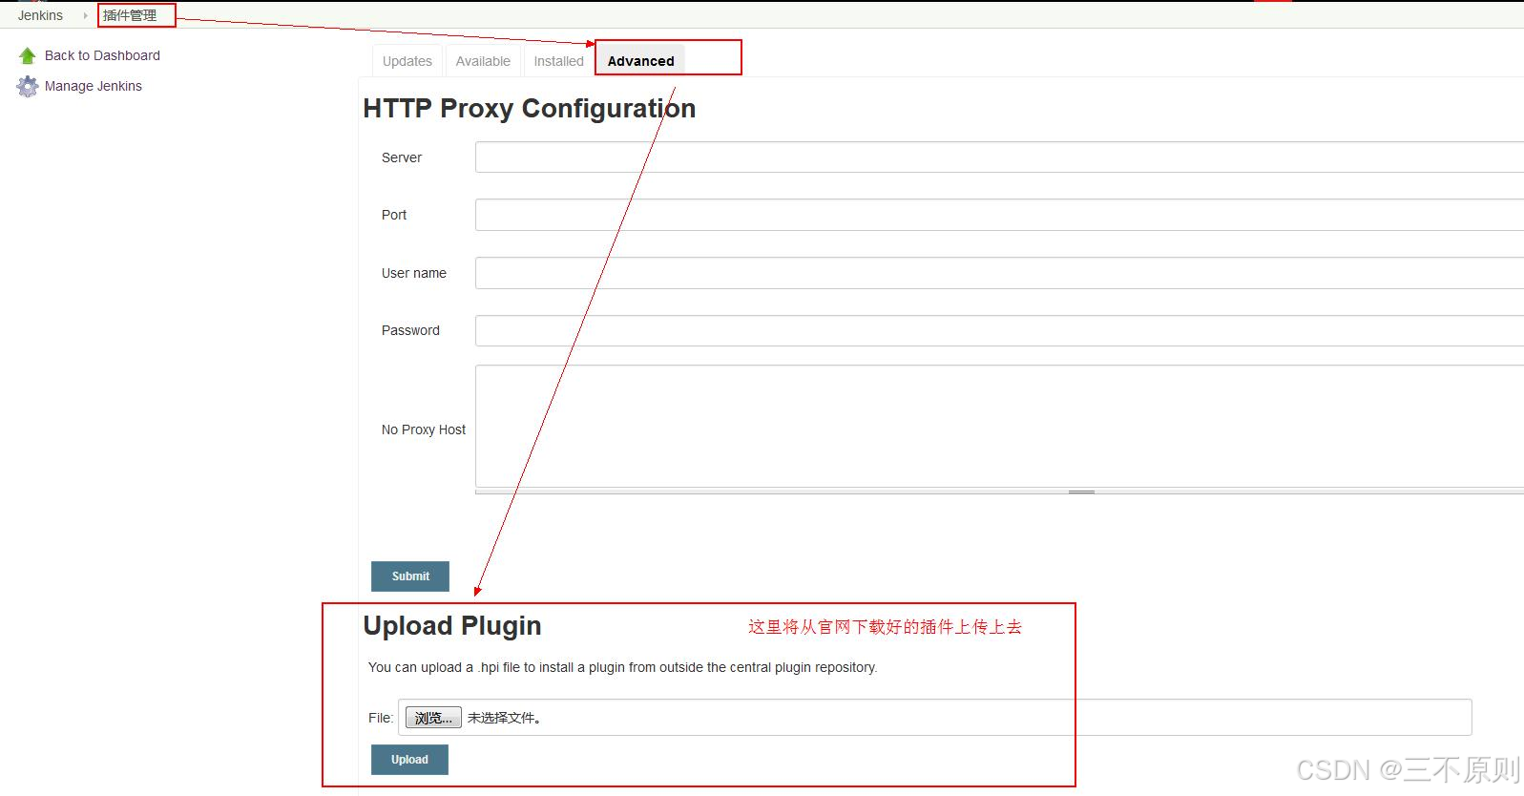Click the Password field label

[410, 330]
